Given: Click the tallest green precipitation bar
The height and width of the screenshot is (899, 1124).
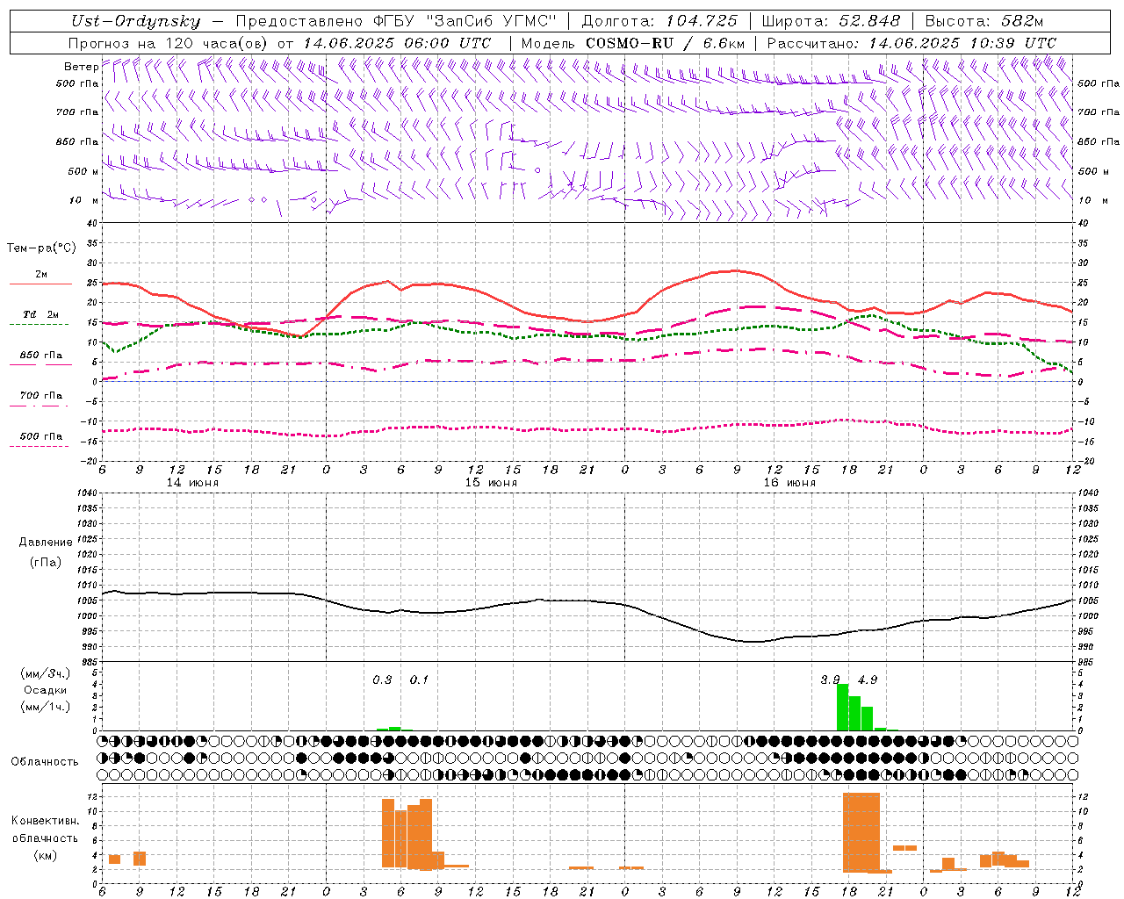Looking at the screenshot, I should tap(842, 708).
